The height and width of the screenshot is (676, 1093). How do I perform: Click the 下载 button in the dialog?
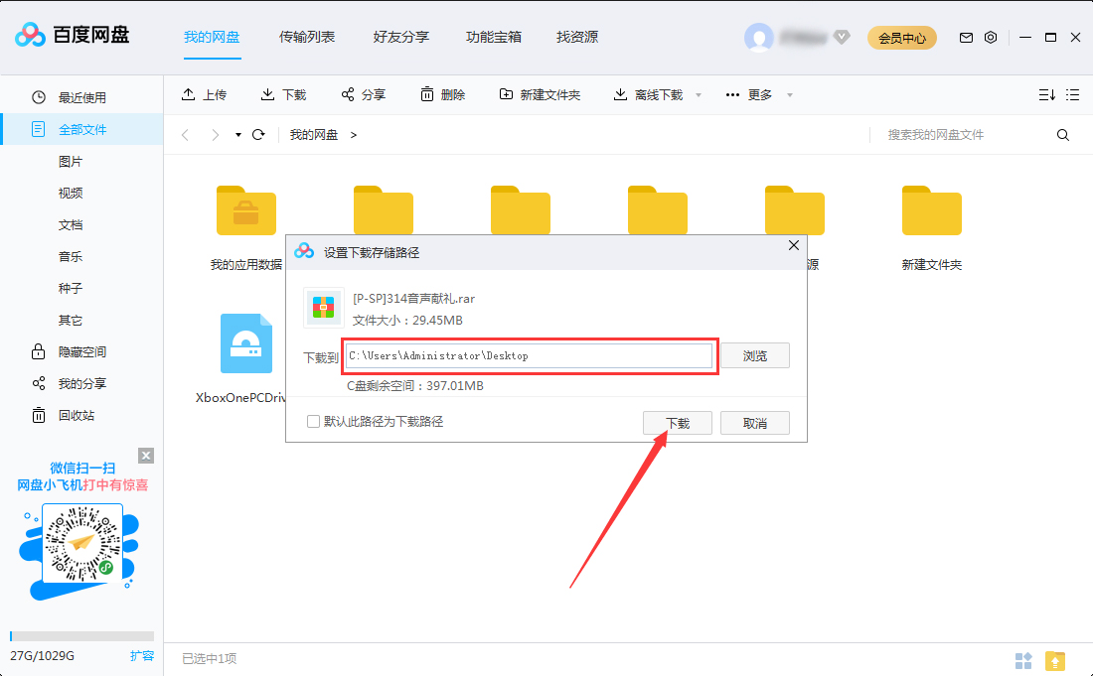point(677,422)
